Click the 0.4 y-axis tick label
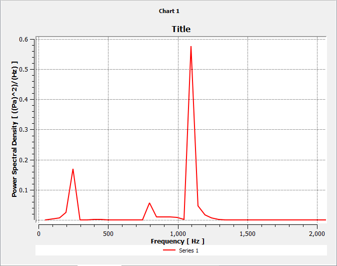This screenshot has width=337, height=266. (23, 100)
